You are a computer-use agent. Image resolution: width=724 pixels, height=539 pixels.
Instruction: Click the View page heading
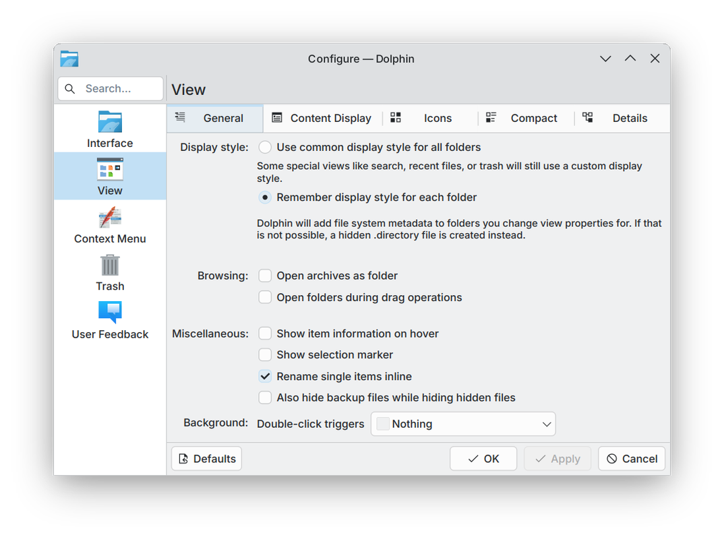click(188, 90)
